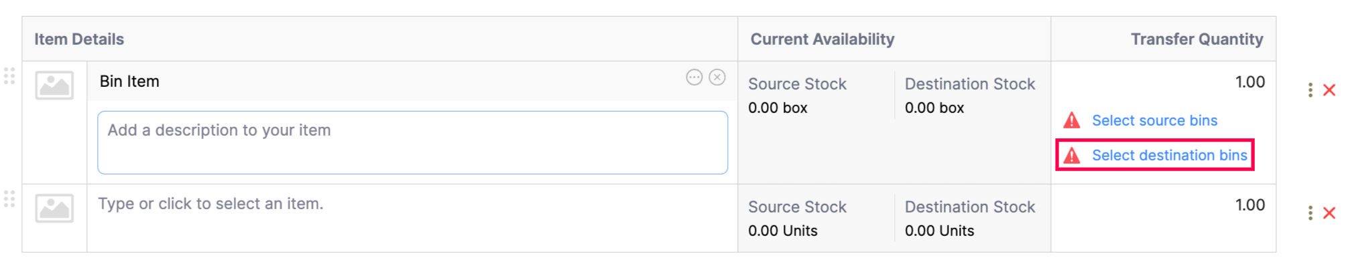Image resolution: width=1352 pixels, height=264 pixels.
Task: Click the Transfer Quantity column header
Action: click(x=1196, y=39)
